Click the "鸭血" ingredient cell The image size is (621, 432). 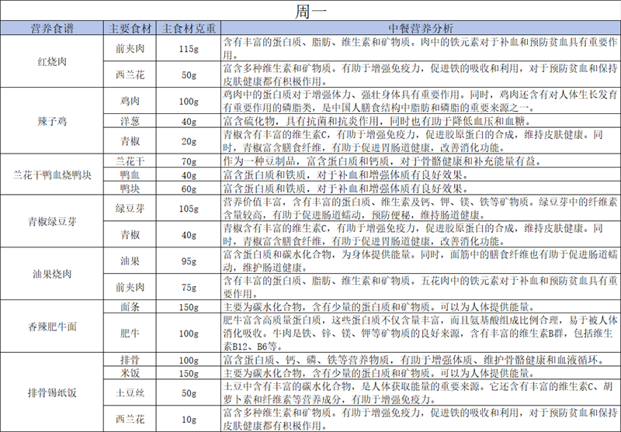click(x=130, y=175)
